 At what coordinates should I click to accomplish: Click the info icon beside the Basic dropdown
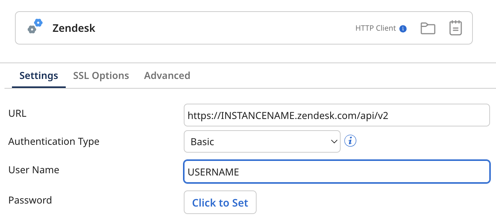tap(350, 141)
